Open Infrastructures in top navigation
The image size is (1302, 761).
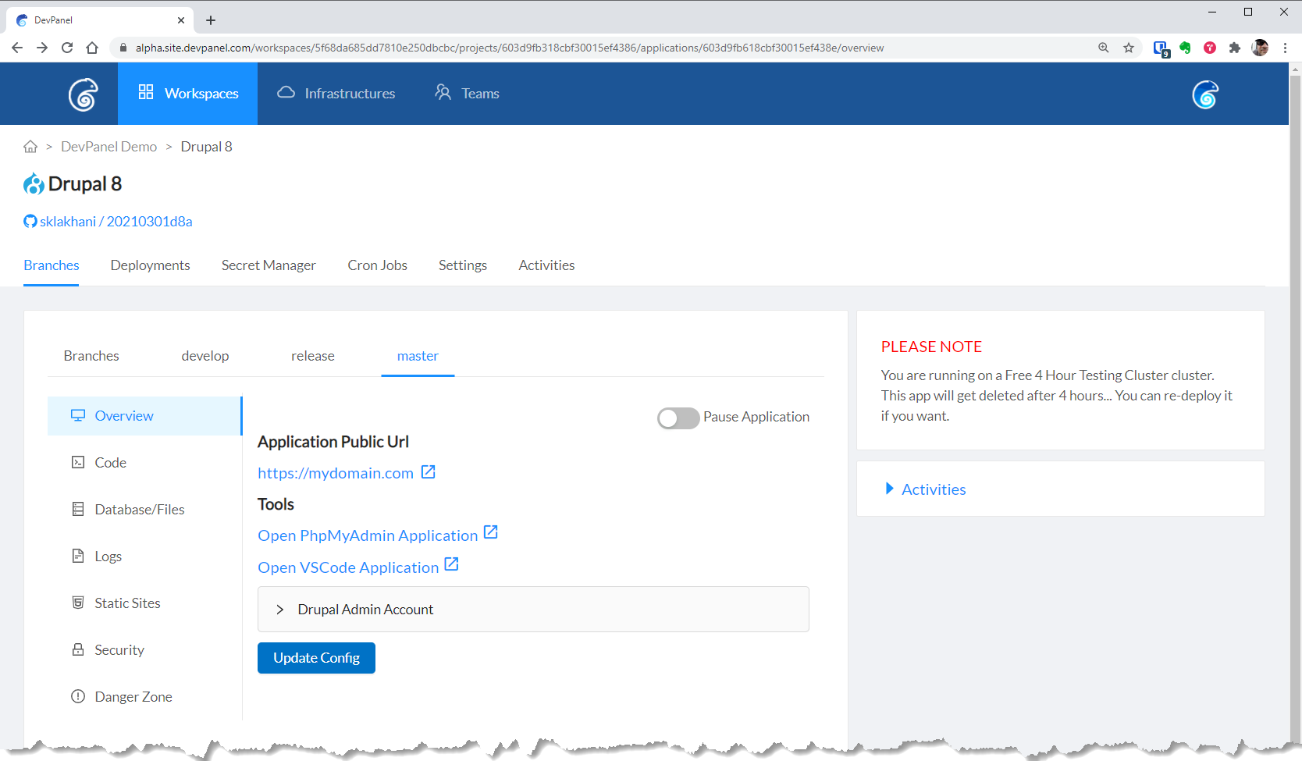point(336,94)
